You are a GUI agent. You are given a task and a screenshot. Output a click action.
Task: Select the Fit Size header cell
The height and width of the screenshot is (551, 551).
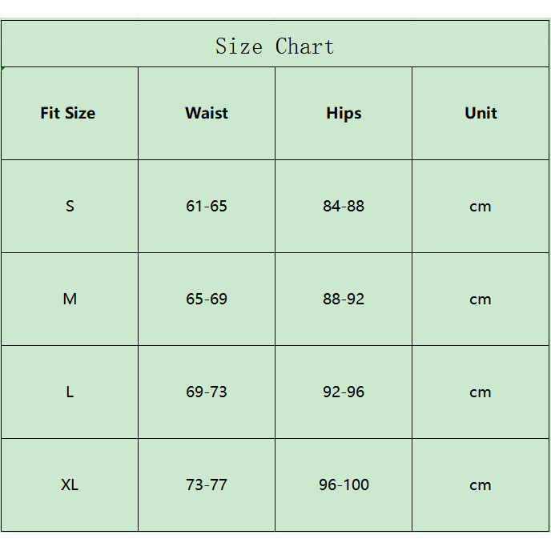coord(68,113)
